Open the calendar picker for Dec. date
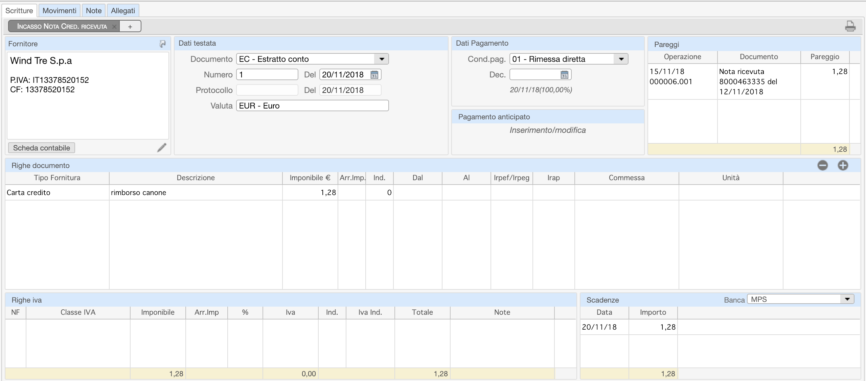The width and height of the screenshot is (866, 381). (x=564, y=75)
